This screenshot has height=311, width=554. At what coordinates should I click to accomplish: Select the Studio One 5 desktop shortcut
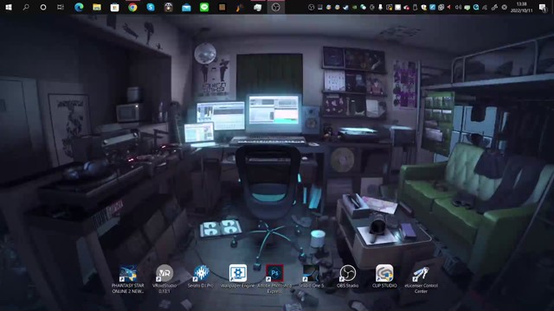312,276
